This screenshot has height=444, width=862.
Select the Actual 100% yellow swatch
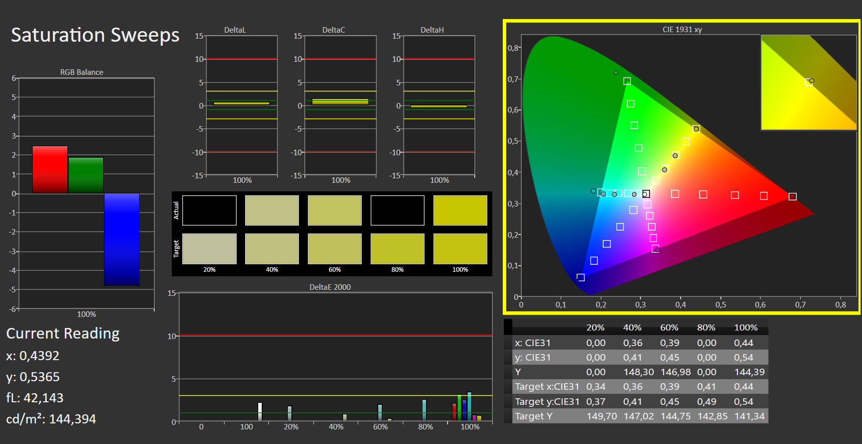pyautogui.click(x=460, y=210)
